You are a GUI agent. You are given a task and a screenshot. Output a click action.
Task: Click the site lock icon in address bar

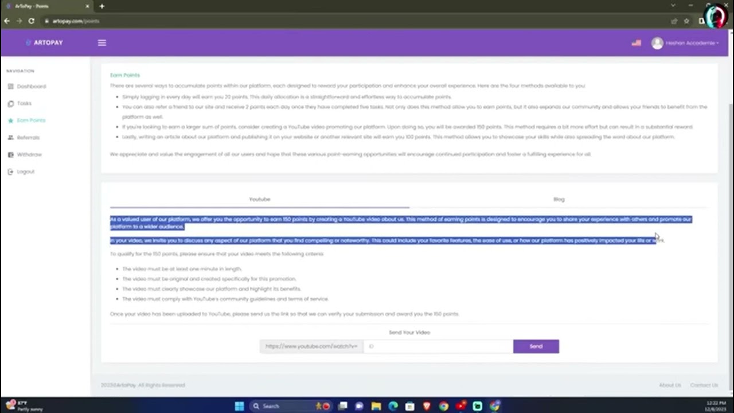point(46,21)
